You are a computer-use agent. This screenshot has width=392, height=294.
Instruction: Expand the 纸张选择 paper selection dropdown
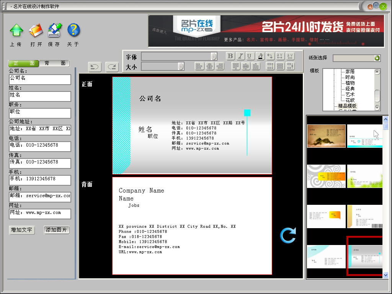tap(377, 58)
